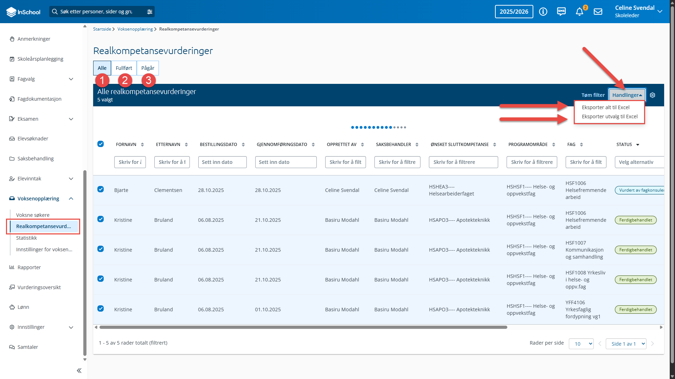
Task: Open search filter options icon
Action: [x=150, y=12]
